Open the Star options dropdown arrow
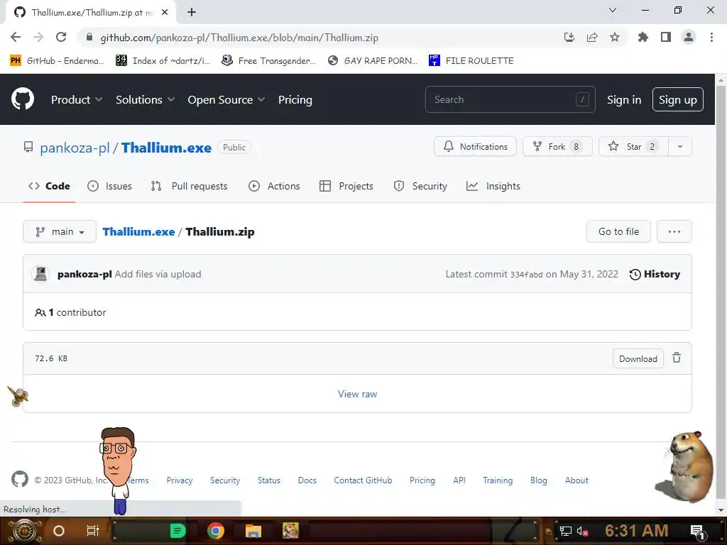Screen dimensions: 727x545 tap(679, 146)
